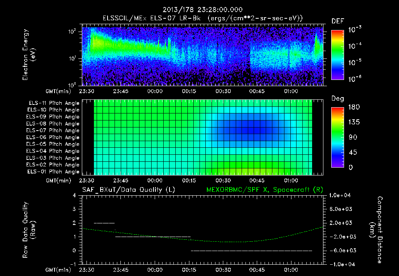Select "ELS-06 Pitch Angle" row label

(x=53, y=137)
